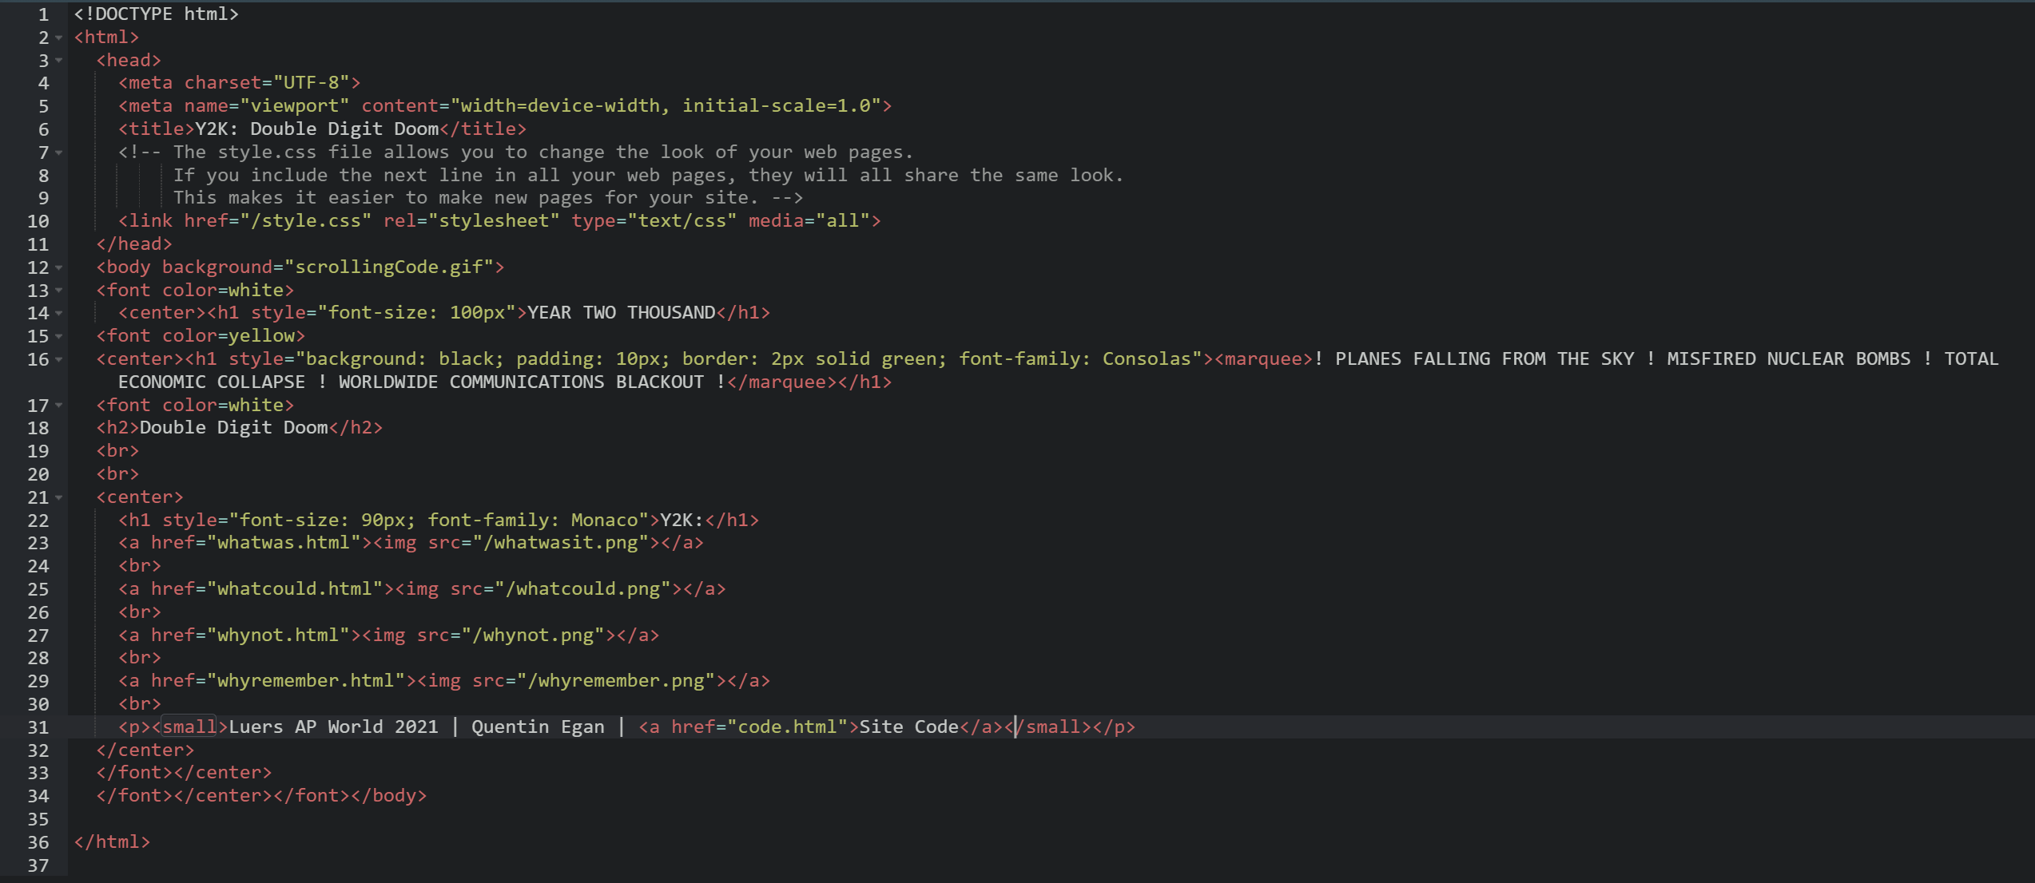Screen dimensions: 2035x883
Task: Click line number 31 in the gutter
Action: 38,727
